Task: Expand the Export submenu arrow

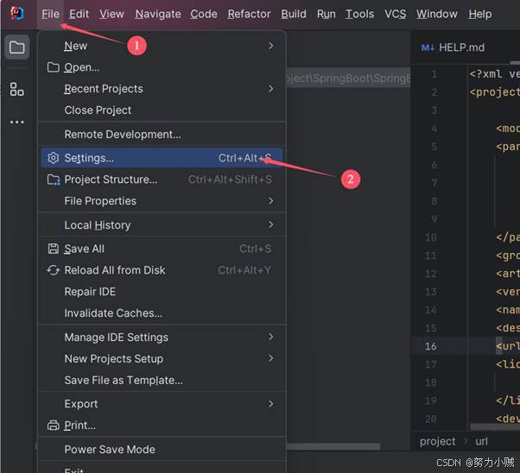Action: point(270,404)
